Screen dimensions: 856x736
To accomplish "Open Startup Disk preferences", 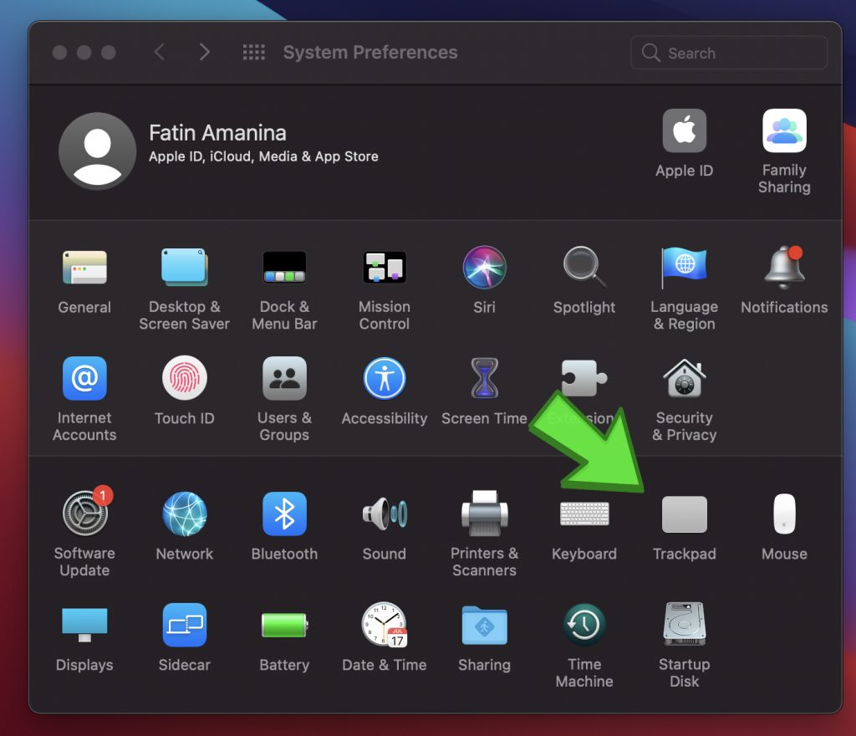I will (x=684, y=625).
